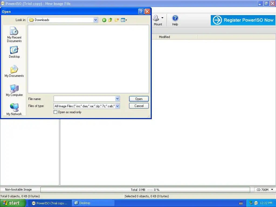Click the PowerISO disc tray icon
This screenshot has width=276, height=207.
coord(256,203)
